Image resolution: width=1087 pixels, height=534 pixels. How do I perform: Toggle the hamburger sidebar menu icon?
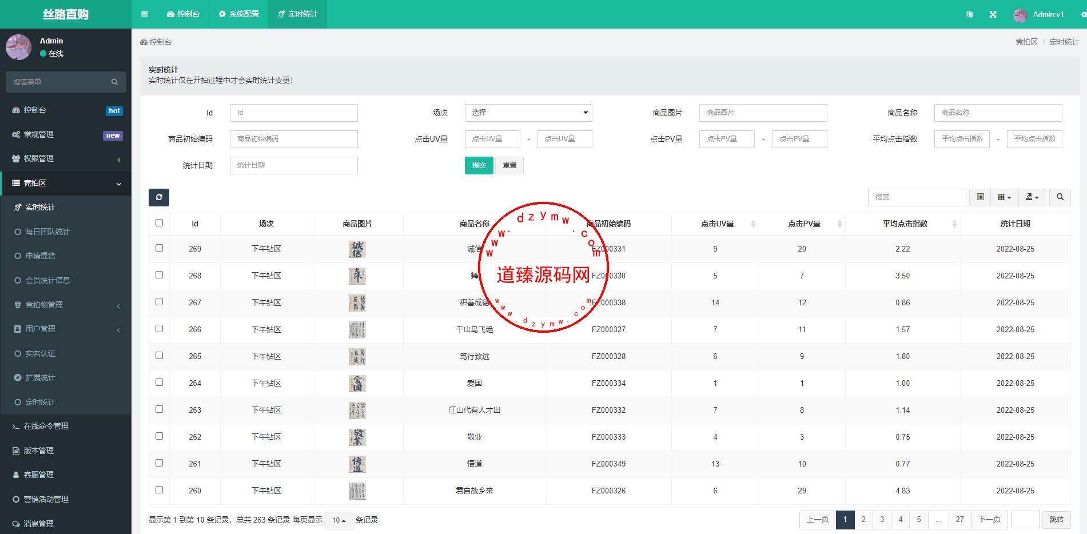[145, 14]
